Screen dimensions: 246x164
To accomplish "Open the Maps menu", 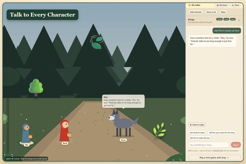I will point(223,12).
